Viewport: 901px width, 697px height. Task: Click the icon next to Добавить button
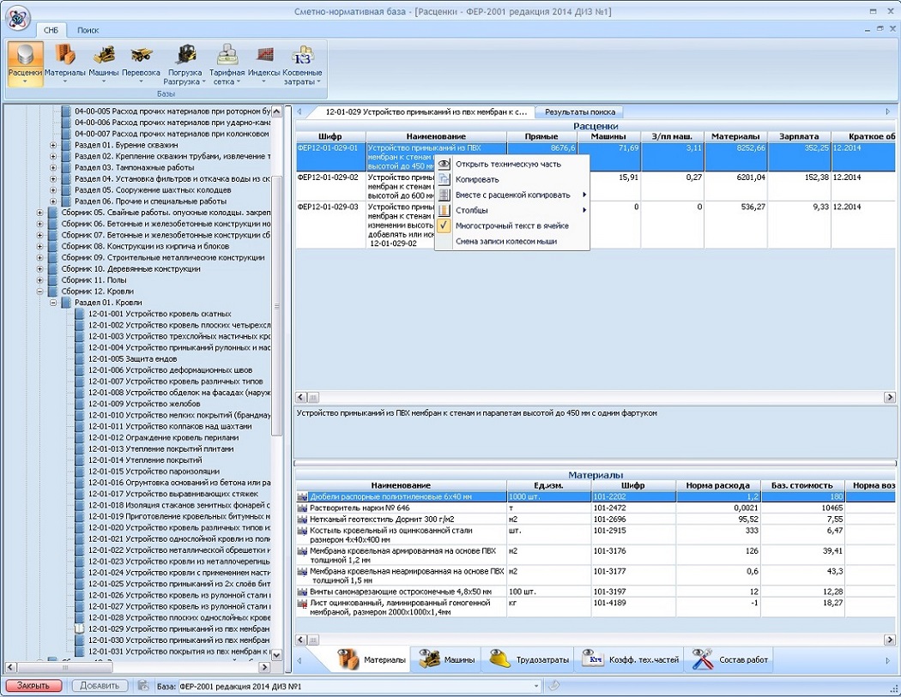(x=143, y=686)
